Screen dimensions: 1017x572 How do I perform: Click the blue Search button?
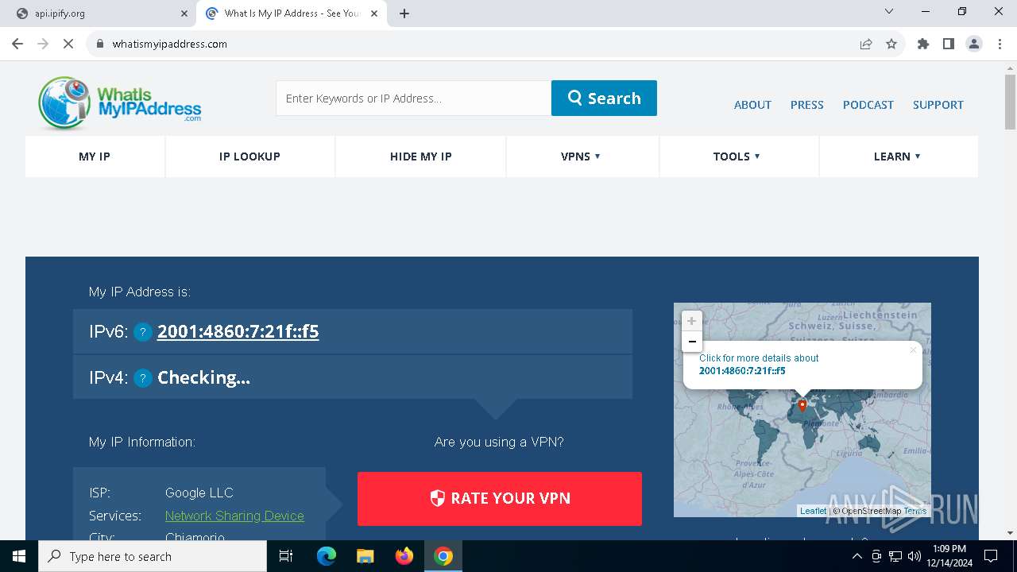(604, 98)
